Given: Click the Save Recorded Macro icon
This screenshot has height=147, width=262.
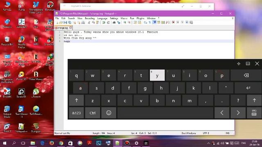Looking at the screenshot, I should (x=191, y=22).
